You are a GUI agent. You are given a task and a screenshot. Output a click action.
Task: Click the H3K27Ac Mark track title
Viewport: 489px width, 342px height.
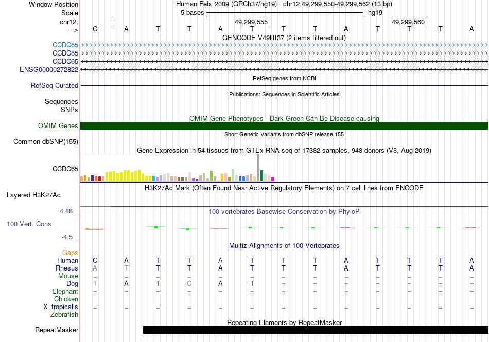tap(284, 188)
